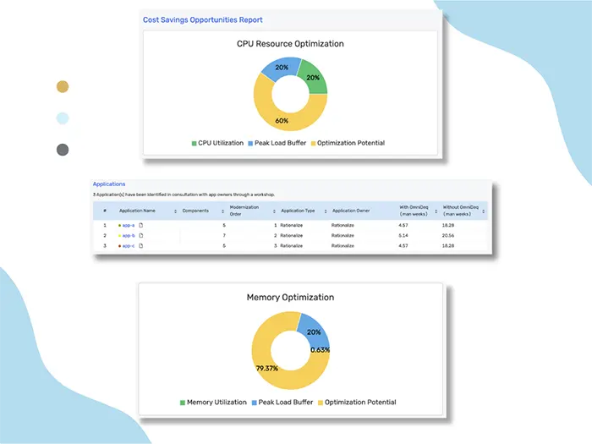The width and height of the screenshot is (592, 444).
Task: Toggle CPU Utilization legend in CPU chart
Action: tap(218, 143)
